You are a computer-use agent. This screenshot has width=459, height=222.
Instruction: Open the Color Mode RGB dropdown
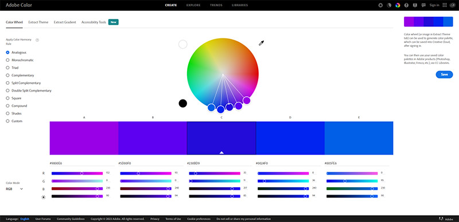[x=14, y=189]
